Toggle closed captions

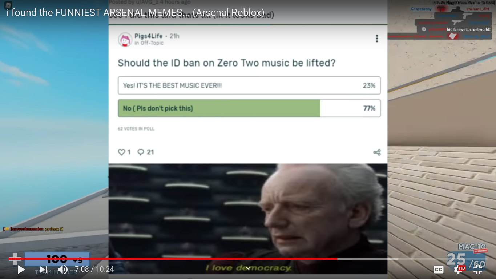click(x=439, y=270)
